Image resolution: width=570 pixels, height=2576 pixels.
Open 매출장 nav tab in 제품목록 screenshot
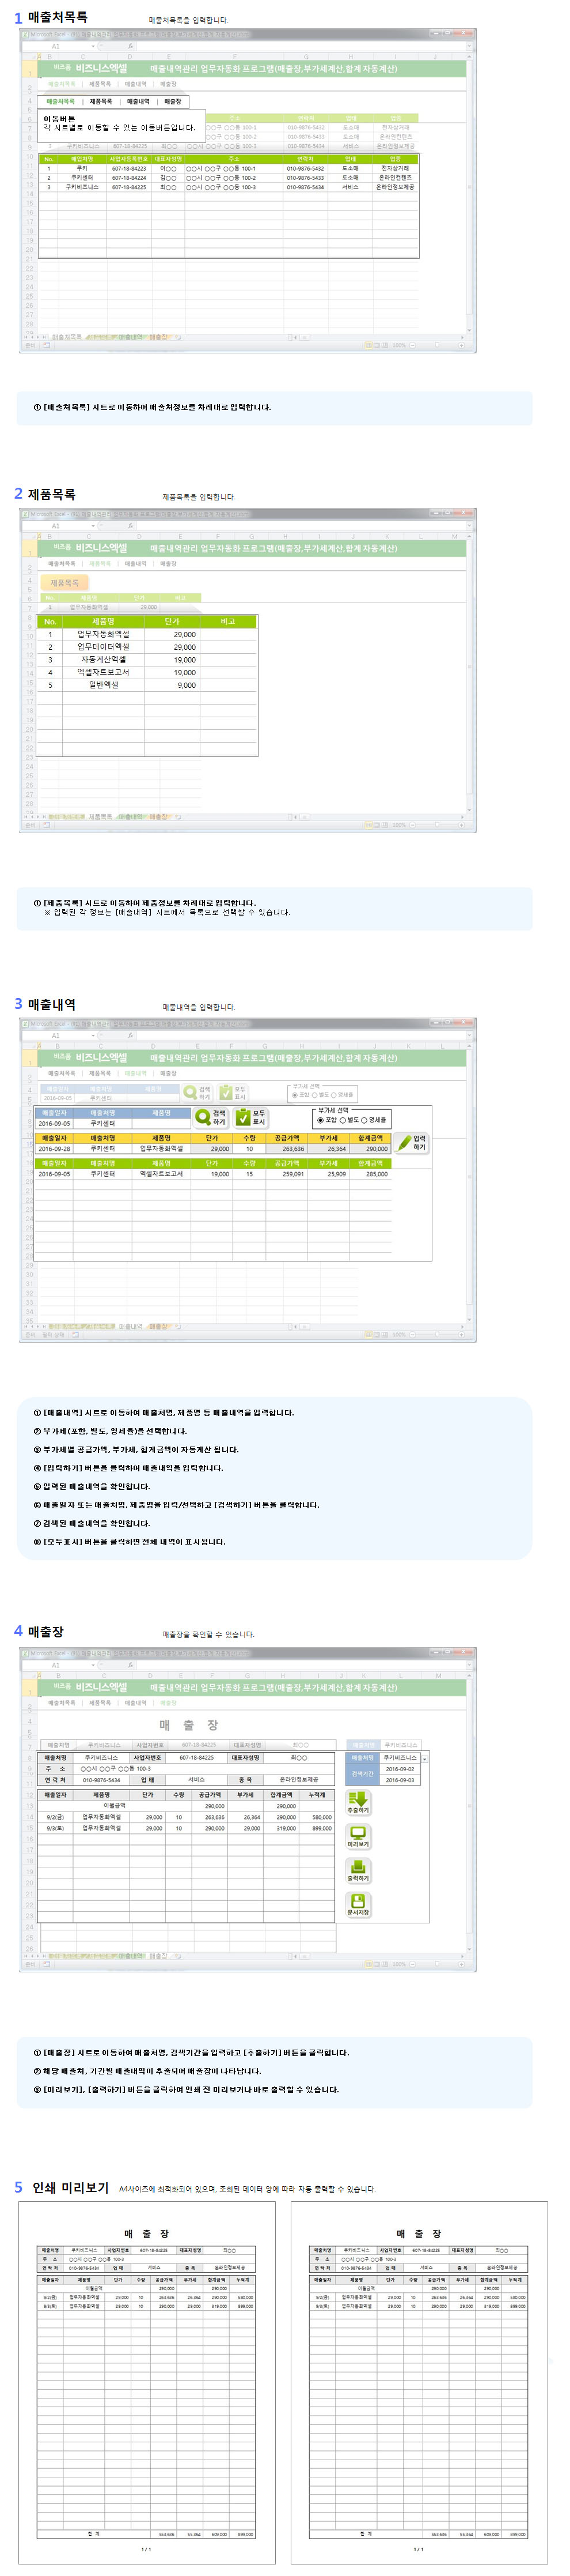[x=169, y=564]
